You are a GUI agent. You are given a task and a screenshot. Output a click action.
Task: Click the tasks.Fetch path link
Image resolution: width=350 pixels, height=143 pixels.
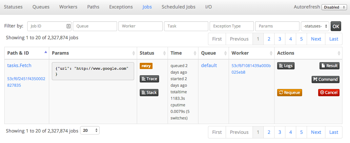(19, 65)
